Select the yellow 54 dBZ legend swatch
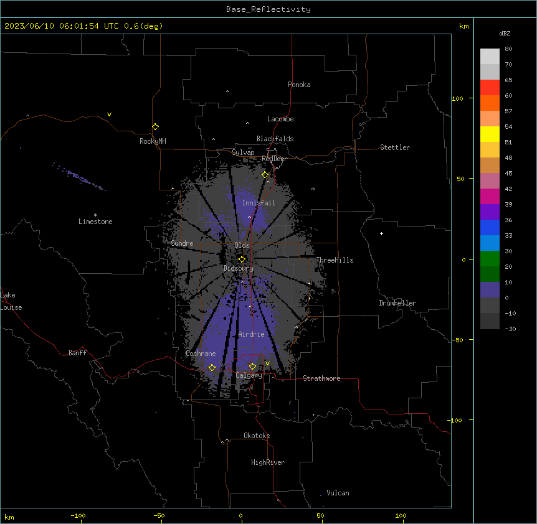Viewport: 537px width, 524px height. pos(490,134)
